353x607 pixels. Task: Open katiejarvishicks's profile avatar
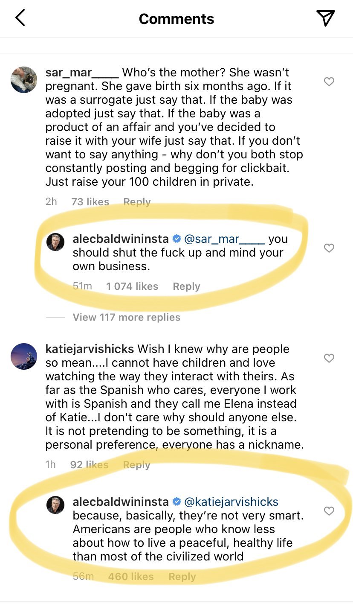pyautogui.click(x=24, y=356)
